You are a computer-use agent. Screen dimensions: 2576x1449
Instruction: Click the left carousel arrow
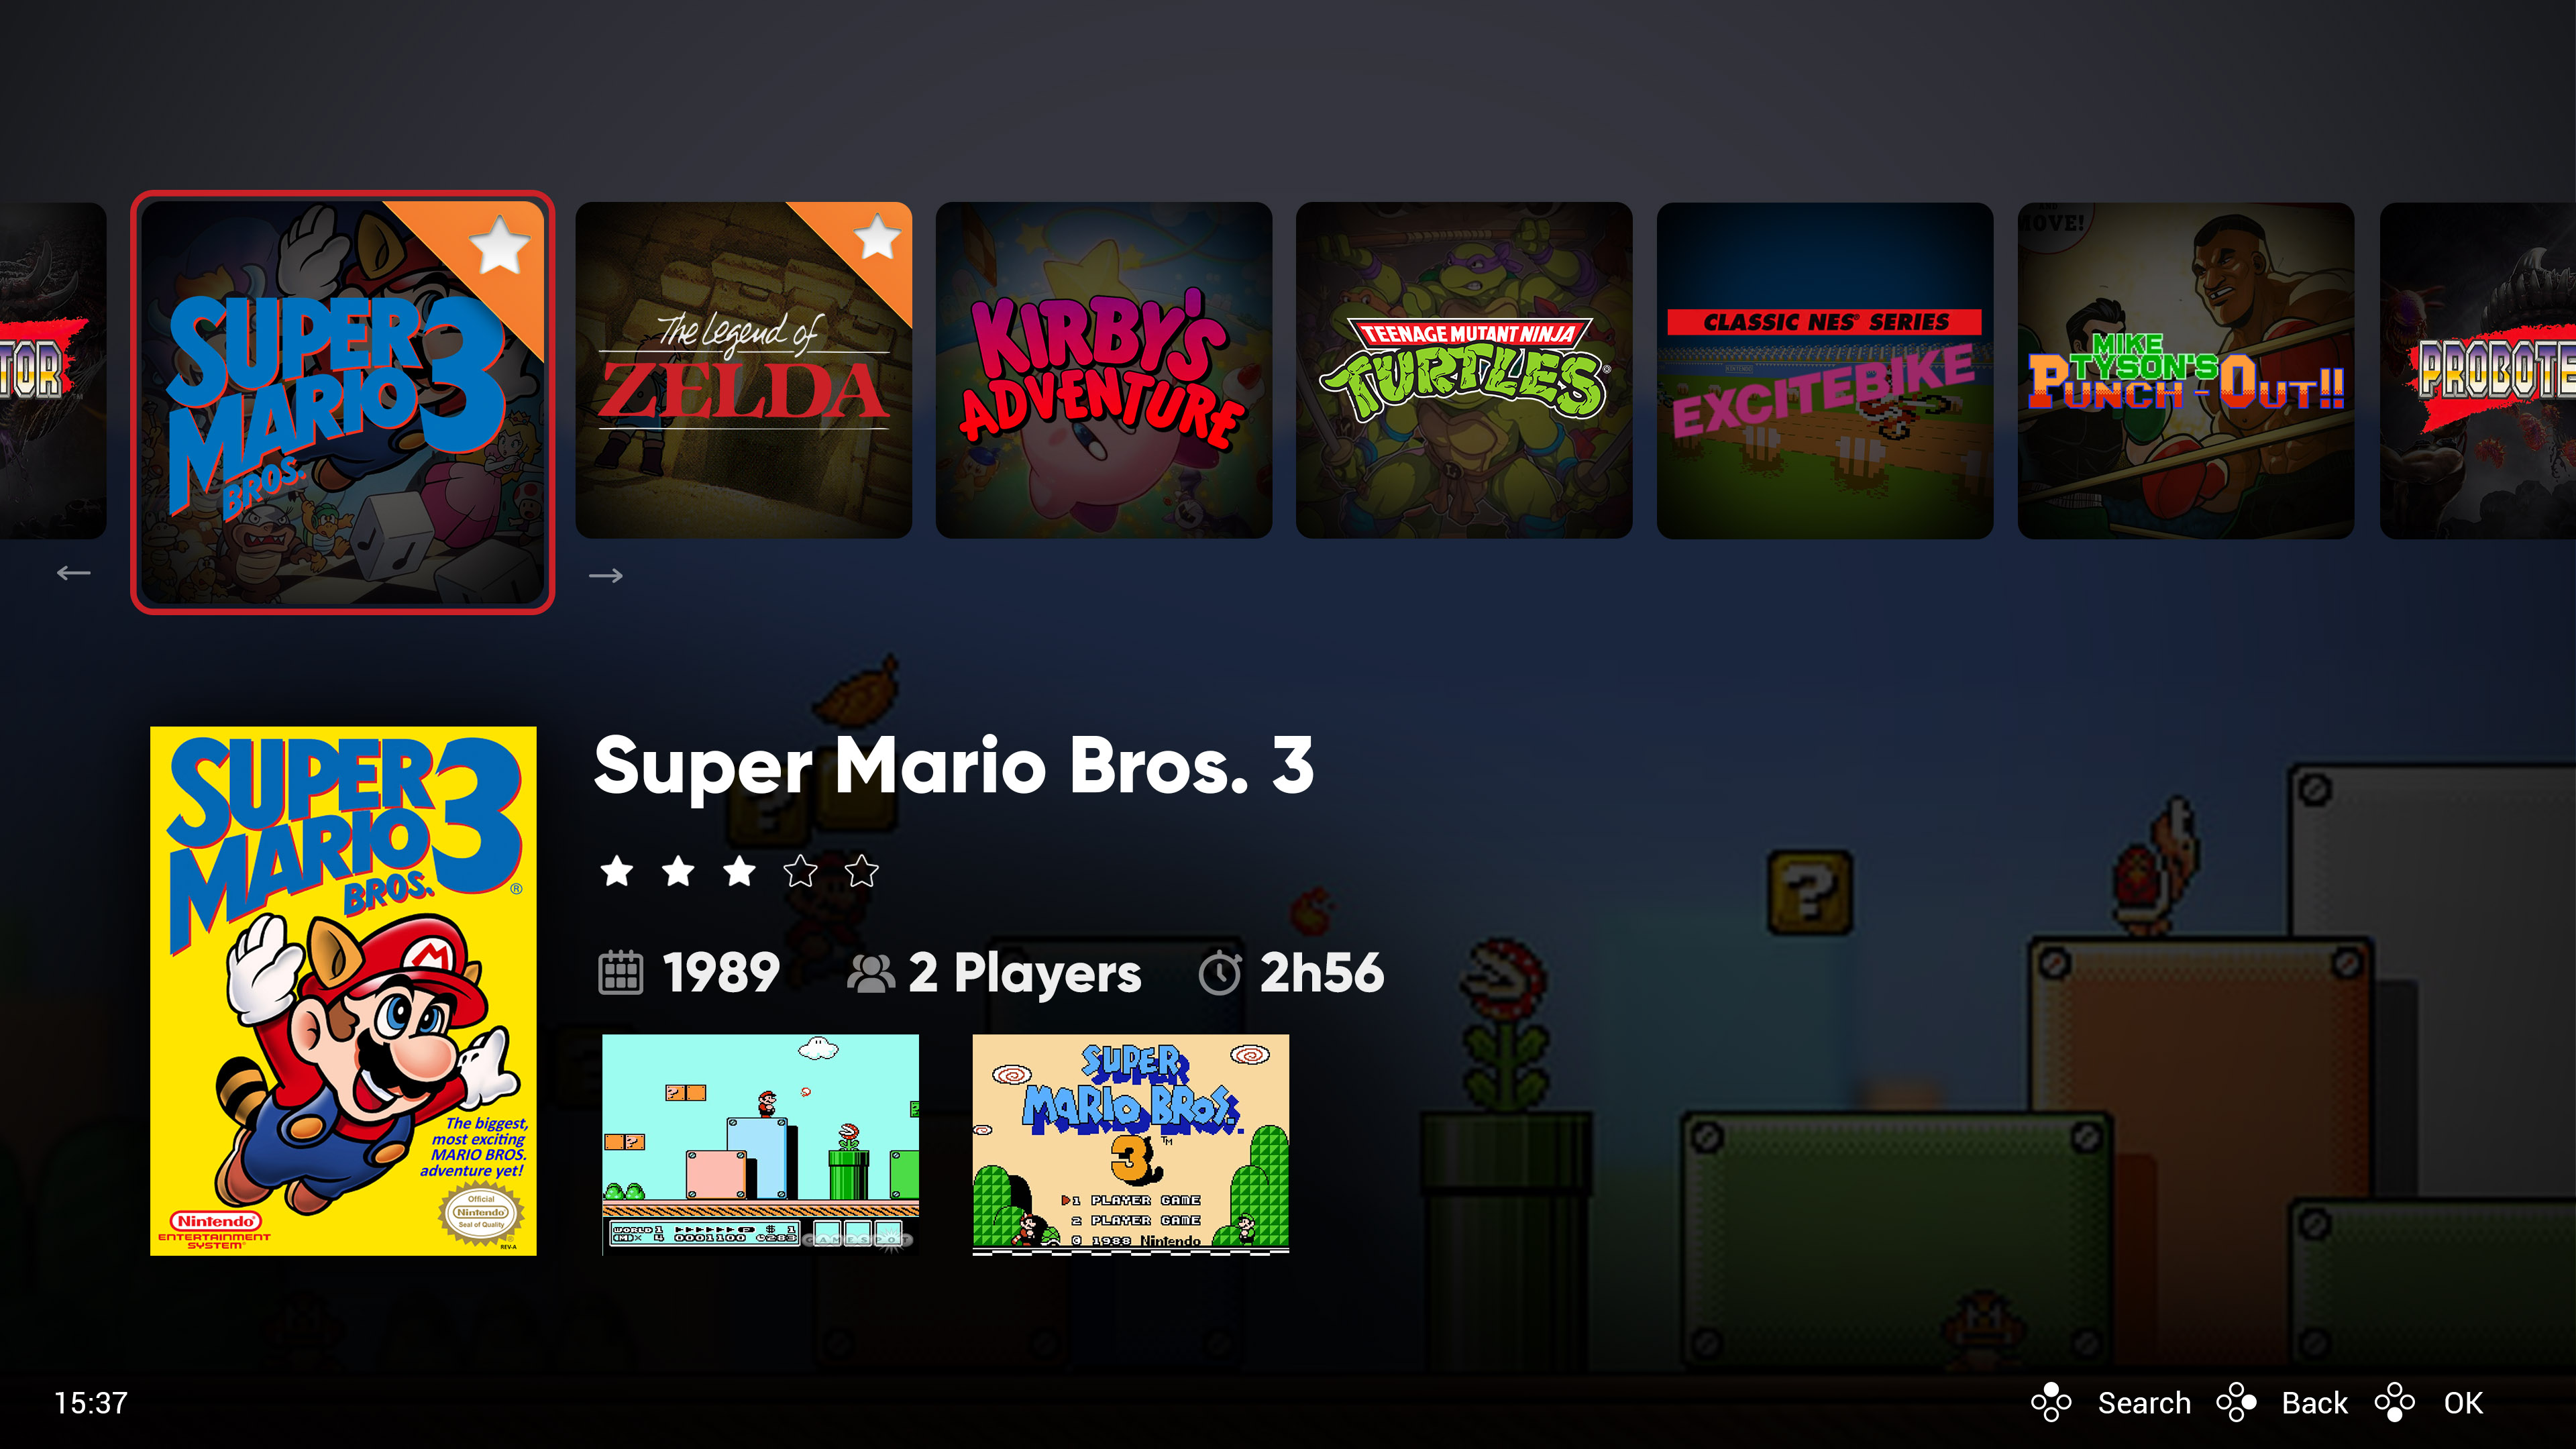(73, 573)
